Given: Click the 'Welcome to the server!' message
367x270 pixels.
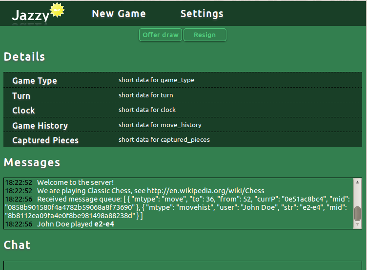Looking at the screenshot, I should pyautogui.click(x=75, y=182).
